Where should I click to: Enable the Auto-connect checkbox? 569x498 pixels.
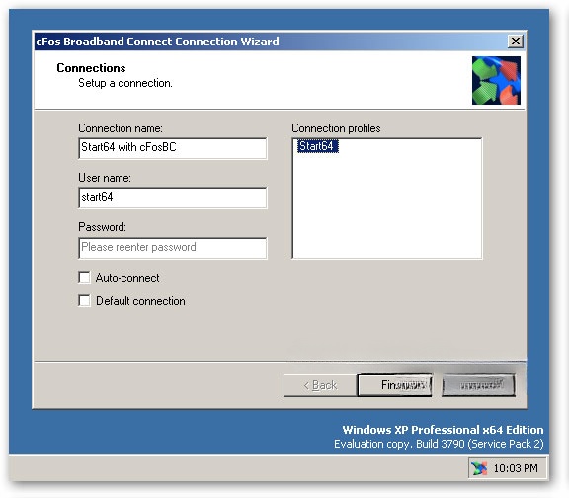click(x=84, y=278)
